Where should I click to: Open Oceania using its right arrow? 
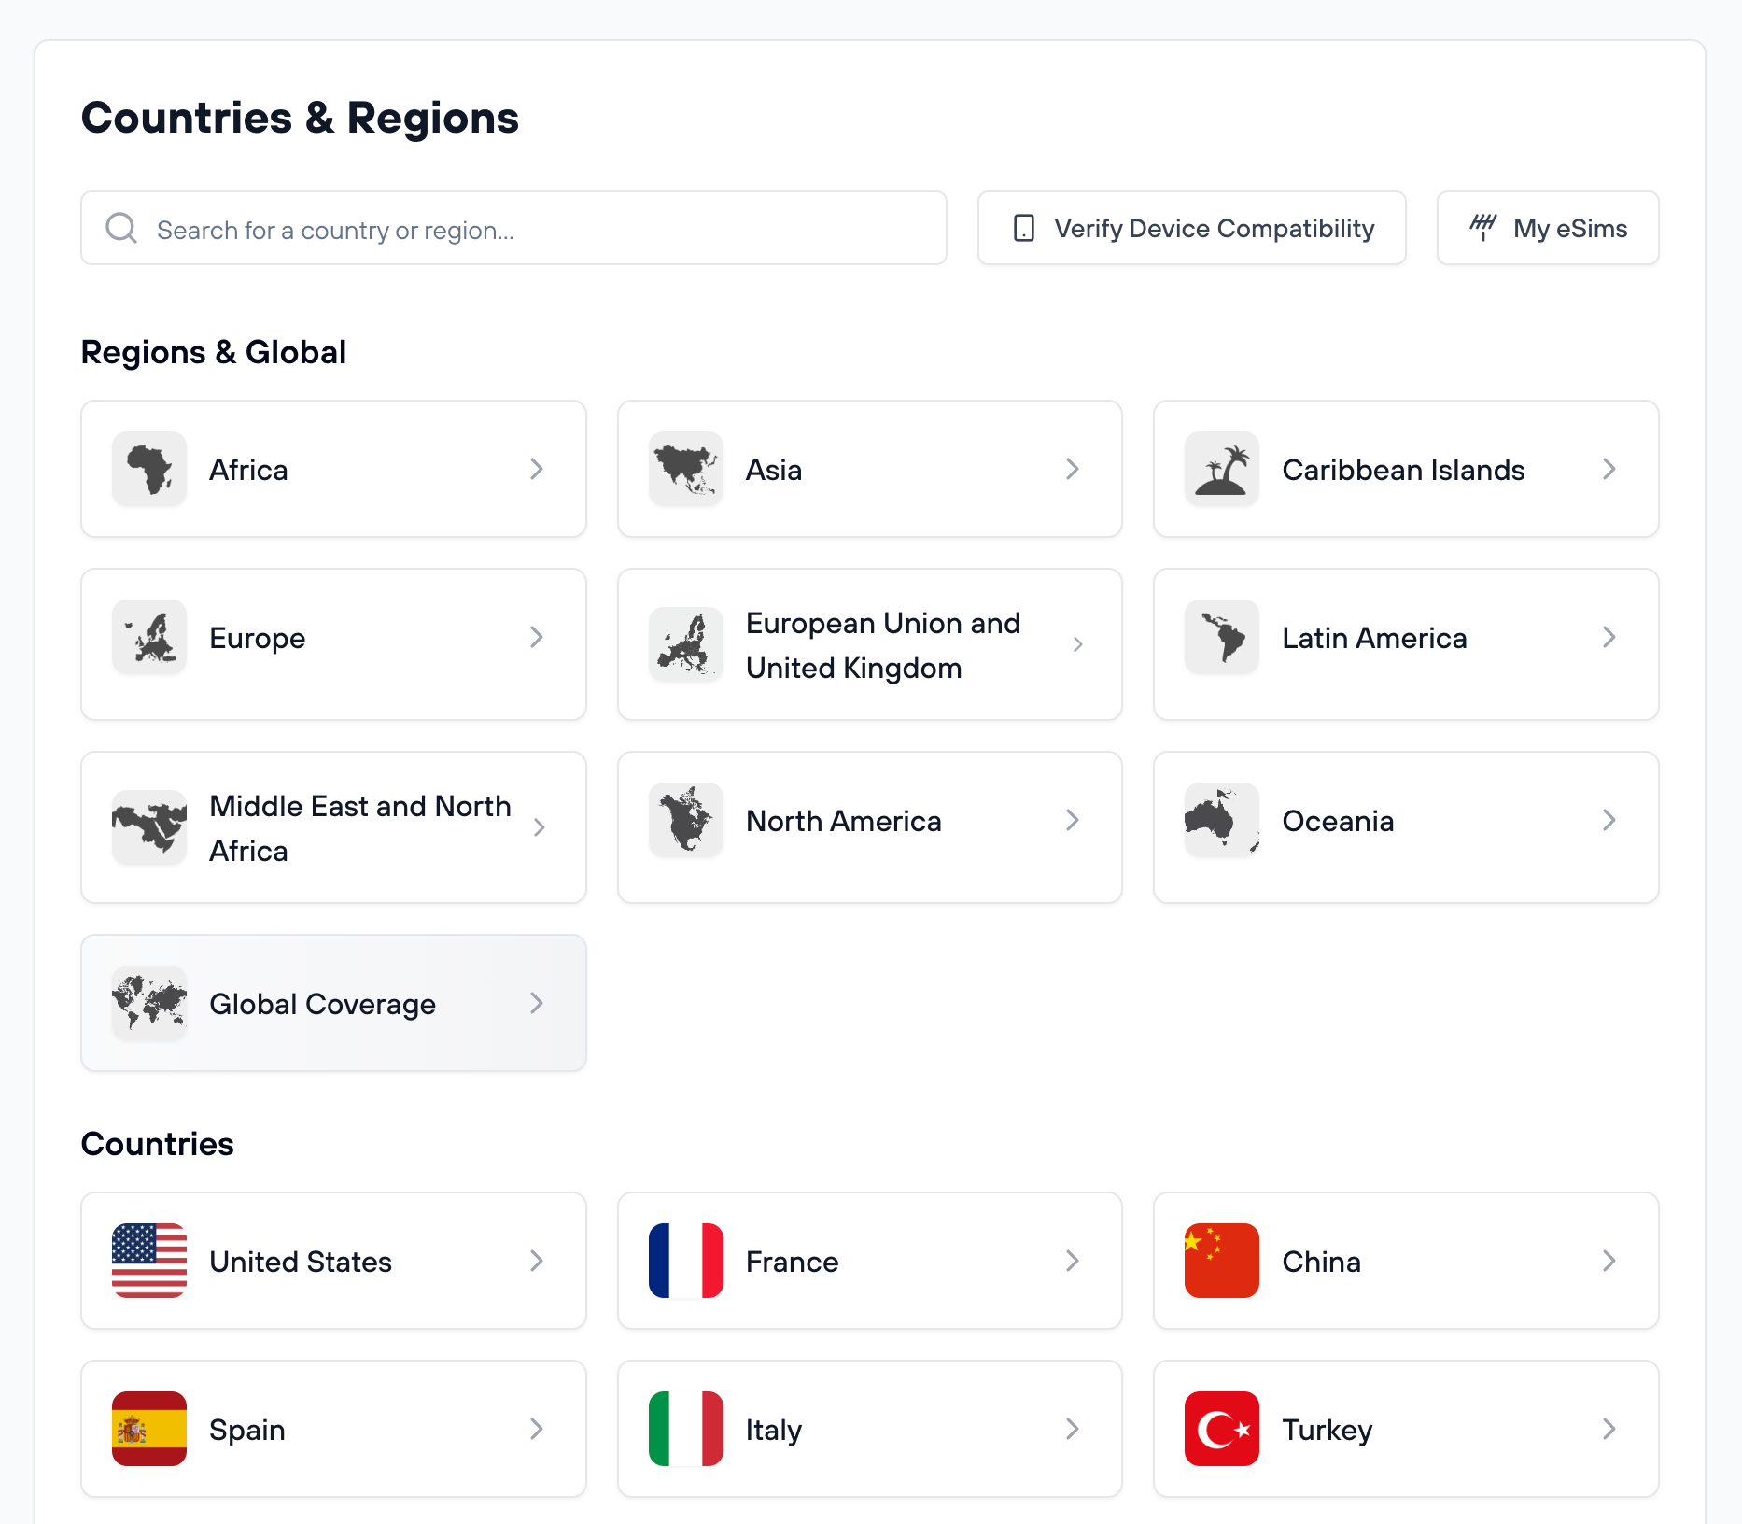pos(1609,821)
